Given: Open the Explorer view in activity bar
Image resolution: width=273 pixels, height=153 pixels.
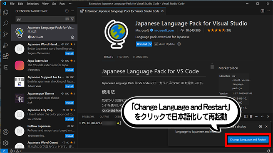Looking at the screenshot, I should [5, 13].
